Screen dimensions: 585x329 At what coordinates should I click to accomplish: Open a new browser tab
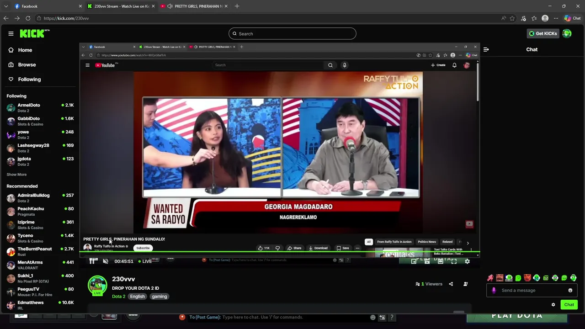pos(237,6)
